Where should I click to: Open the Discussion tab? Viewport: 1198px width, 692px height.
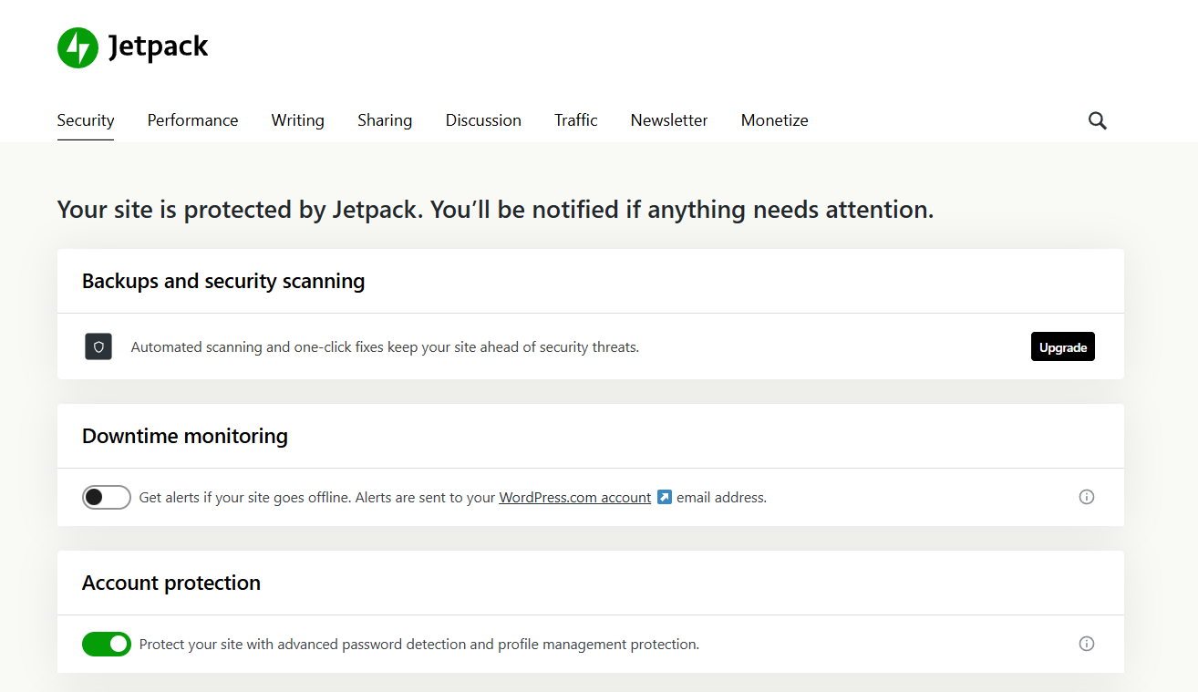[x=483, y=120]
